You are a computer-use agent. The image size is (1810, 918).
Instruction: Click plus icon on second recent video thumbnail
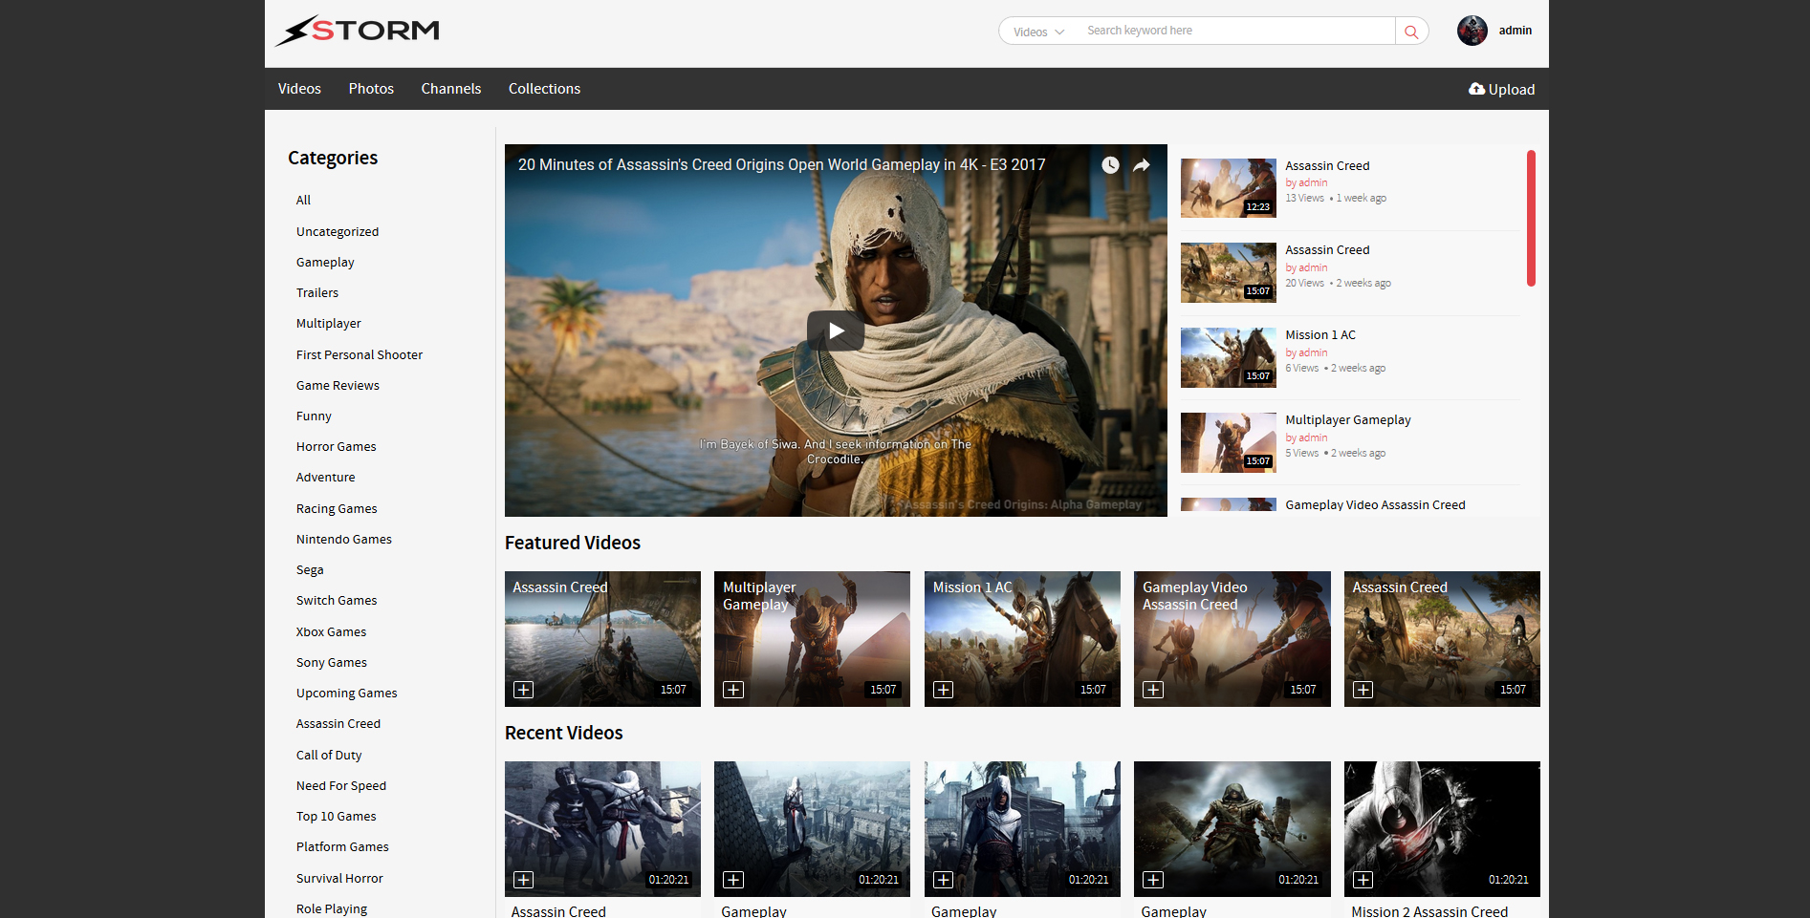[733, 880]
